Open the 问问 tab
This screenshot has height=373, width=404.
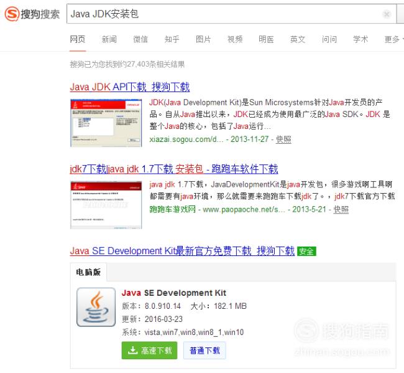click(x=329, y=39)
